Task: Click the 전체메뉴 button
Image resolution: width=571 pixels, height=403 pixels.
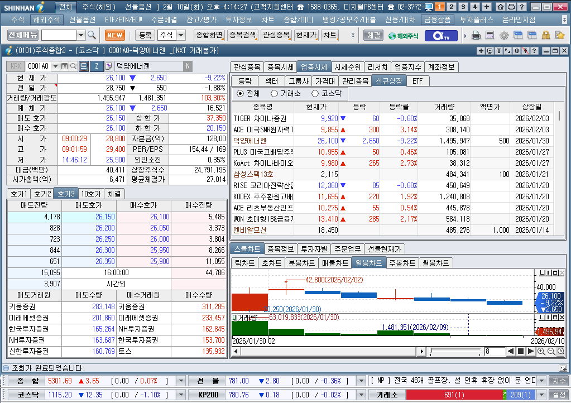Action: point(22,35)
